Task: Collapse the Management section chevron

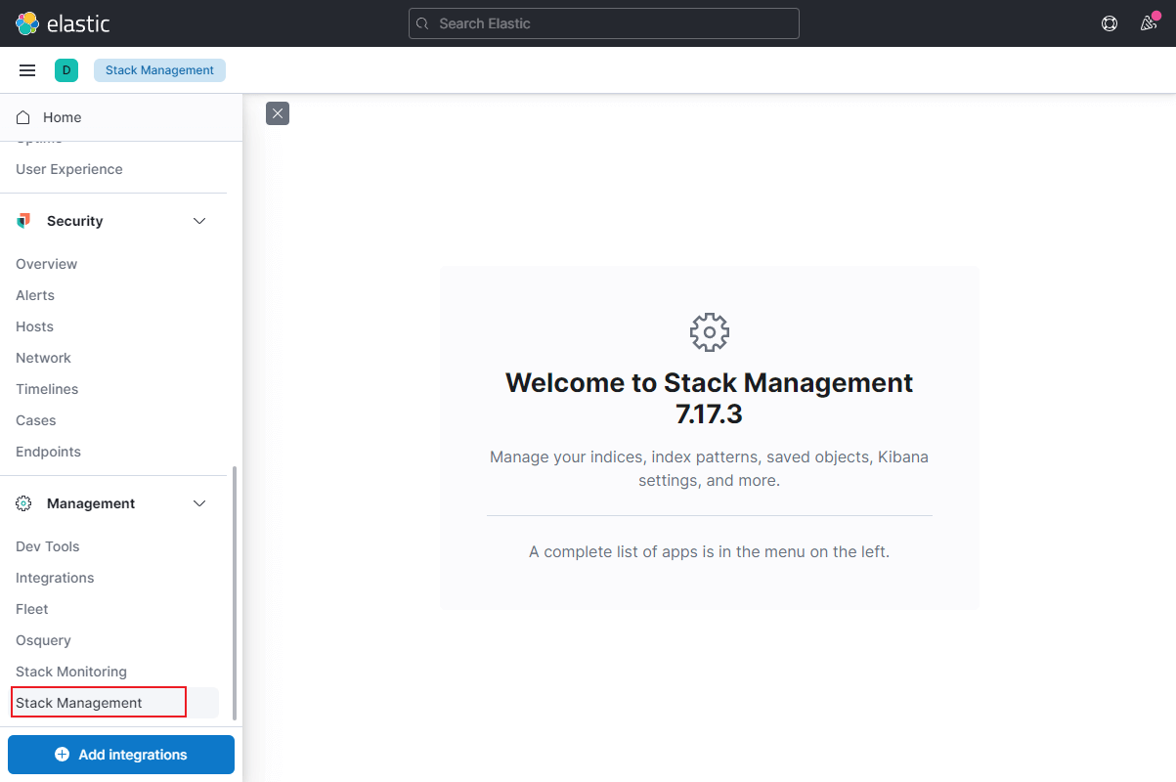Action: (199, 503)
